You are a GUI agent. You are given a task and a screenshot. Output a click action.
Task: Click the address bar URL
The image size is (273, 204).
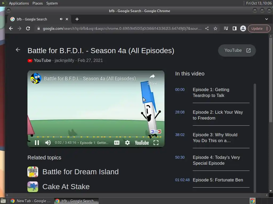pos(122,28)
